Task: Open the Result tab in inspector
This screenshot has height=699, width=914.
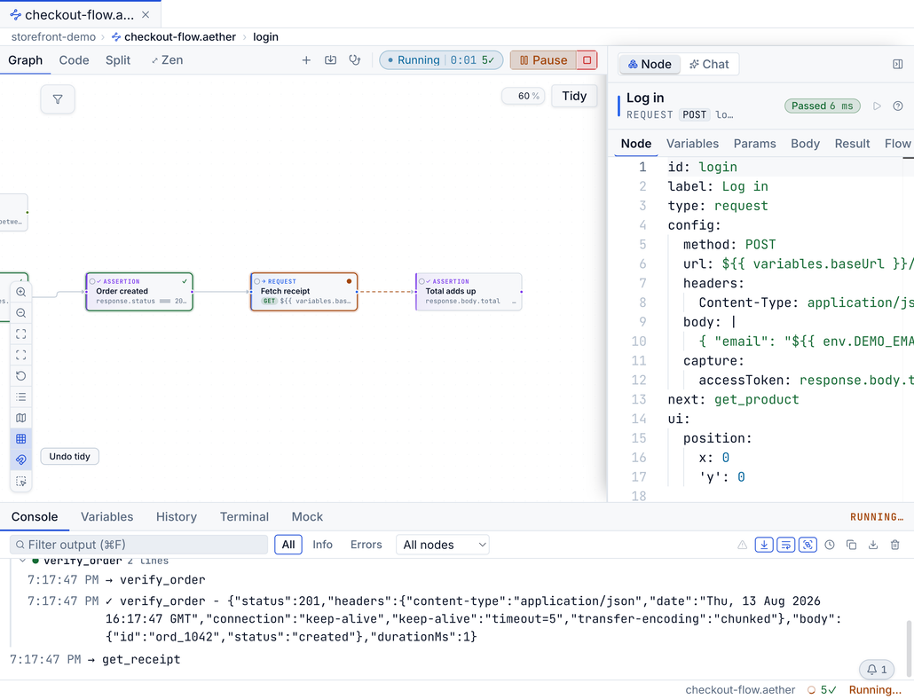Action: pyautogui.click(x=852, y=144)
